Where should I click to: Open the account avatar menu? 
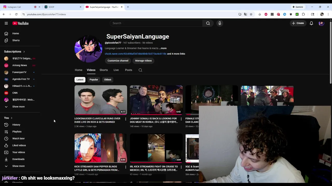321,23
